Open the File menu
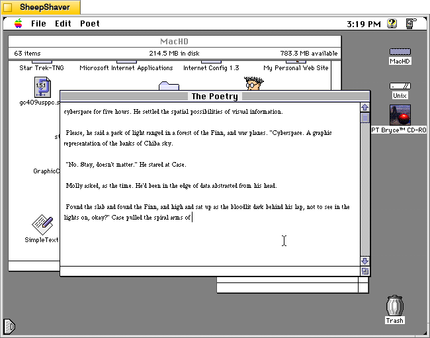Viewport: 430px width, 338px height. coord(38,24)
